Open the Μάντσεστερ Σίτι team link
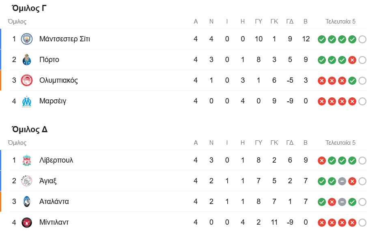Screen dimensions: 375x236 coord(65,39)
